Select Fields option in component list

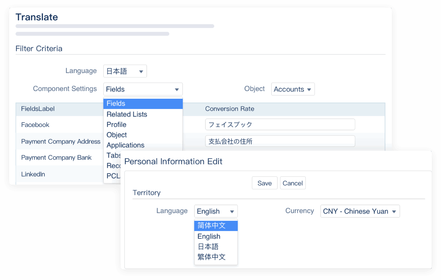143,104
